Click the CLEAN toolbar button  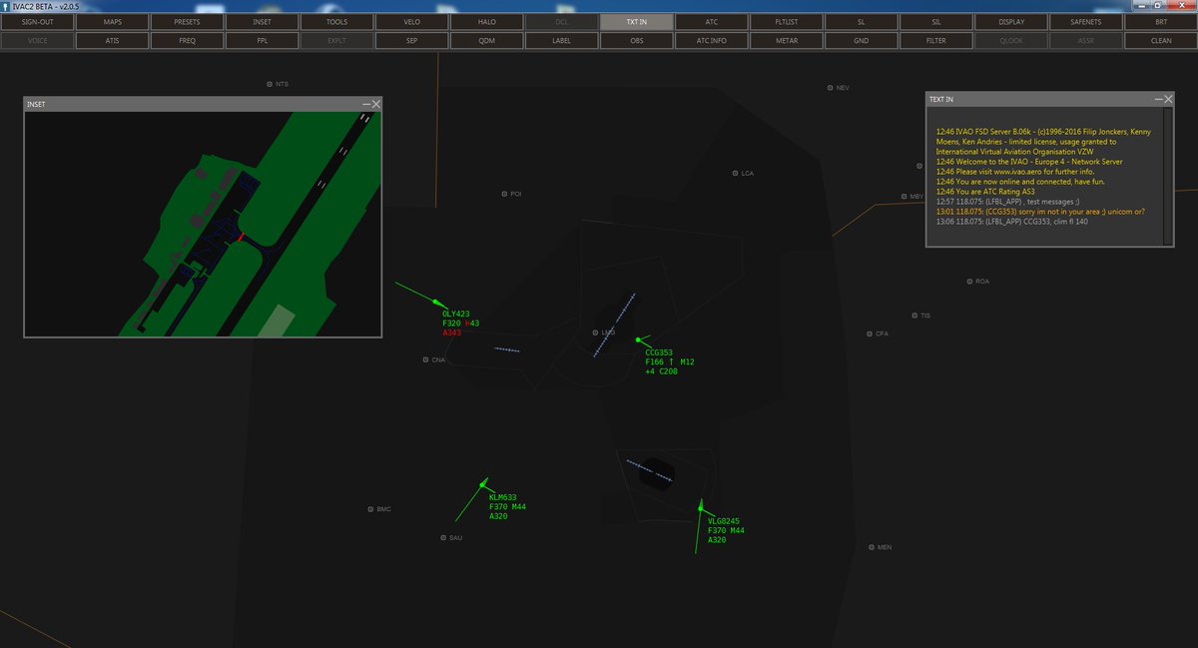tap(1160, 41)
